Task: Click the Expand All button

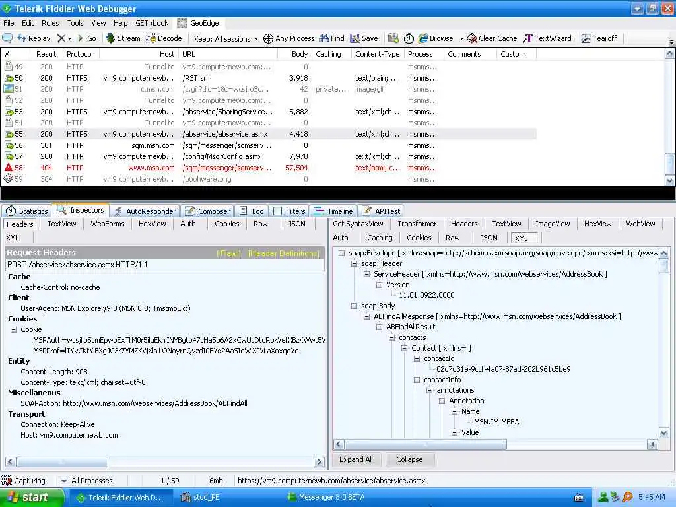Action: pyautogui.click(x=356, y=459)
